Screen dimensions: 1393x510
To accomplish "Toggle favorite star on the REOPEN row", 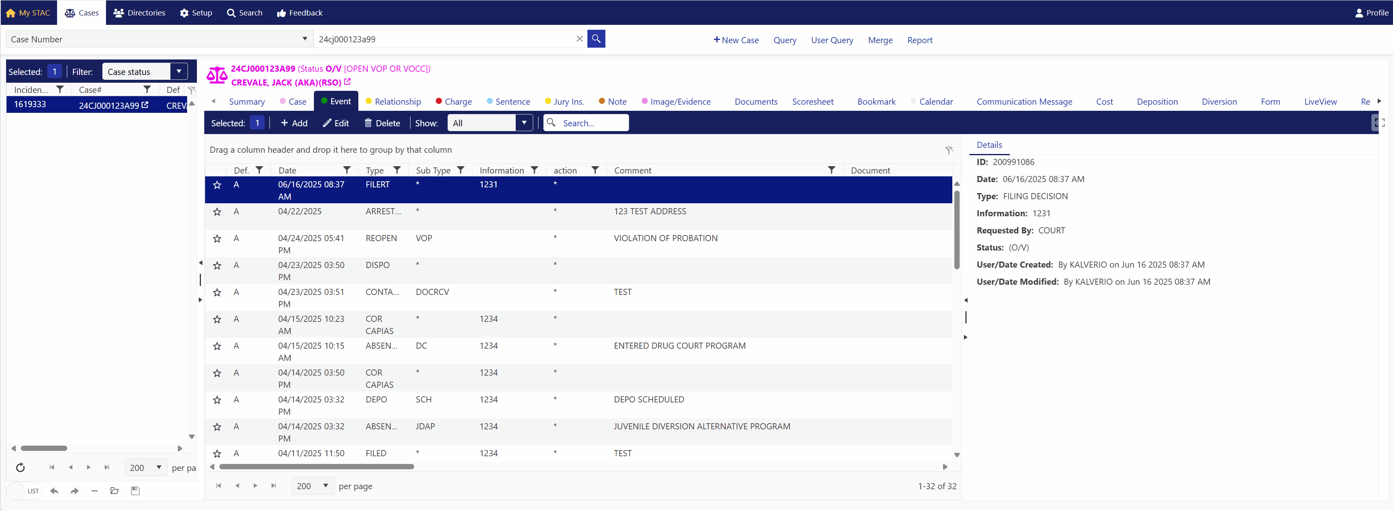I will pyautogui.click(x=217, y=239).
